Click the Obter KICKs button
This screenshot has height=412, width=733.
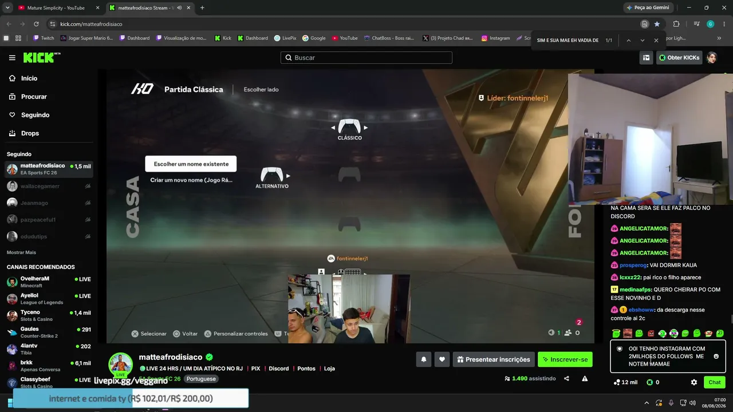click(679, 58)
